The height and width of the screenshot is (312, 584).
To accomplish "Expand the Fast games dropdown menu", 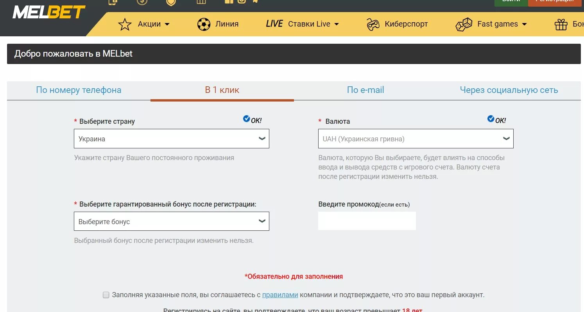I will click(x=502, y=24).
